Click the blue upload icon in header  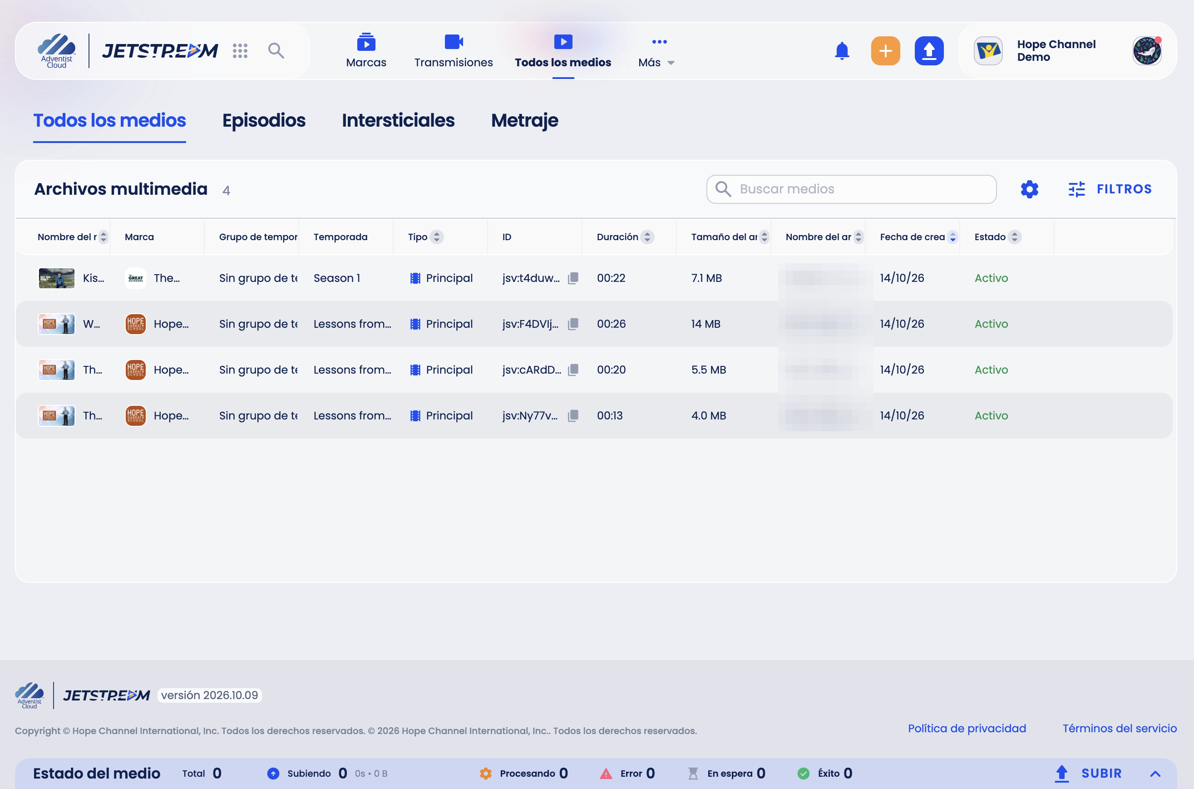[x=929, y=51]
